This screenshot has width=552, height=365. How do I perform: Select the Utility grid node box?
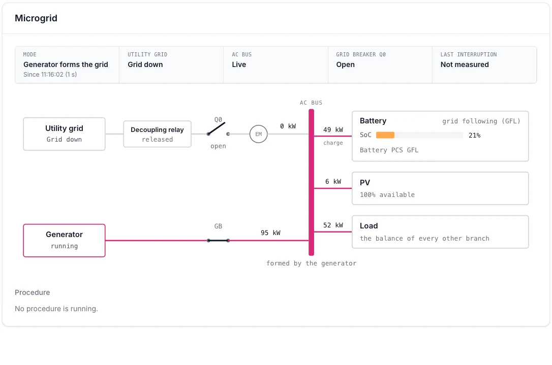(x=64, y=134)
